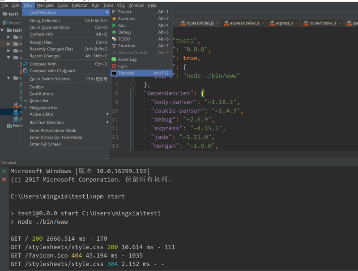Open the VCS menu

pyautogui.click(x=121, y=5)
